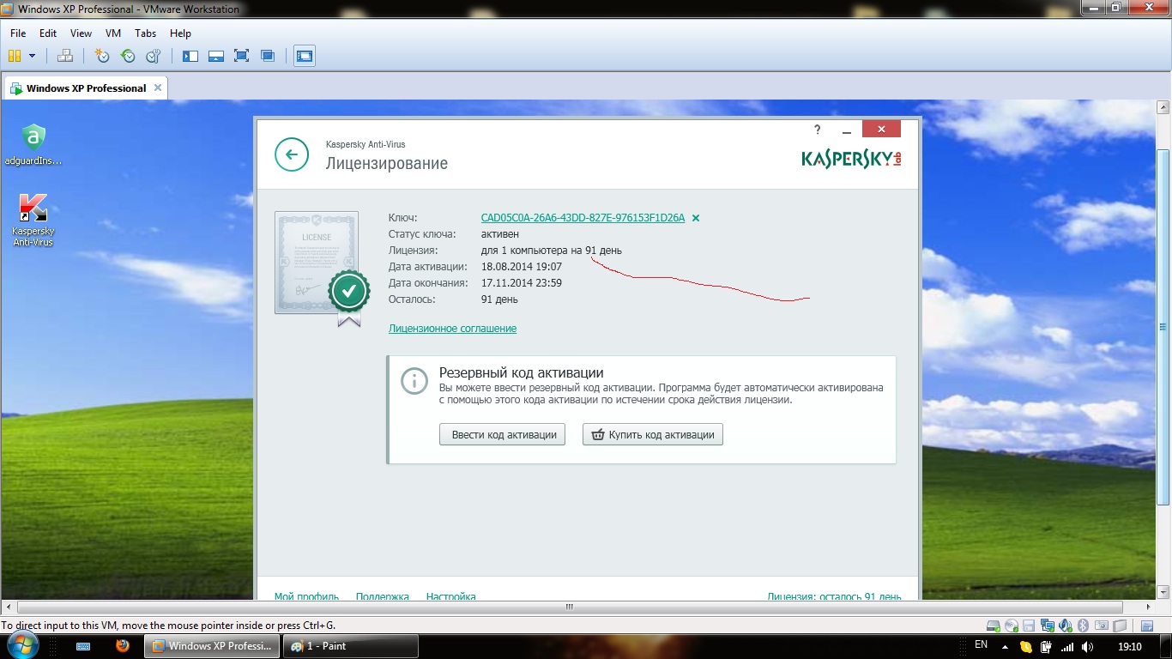Open the power options dropdown arrow in toolbar
Screen dimensions: 1172x659
point(33,56)
